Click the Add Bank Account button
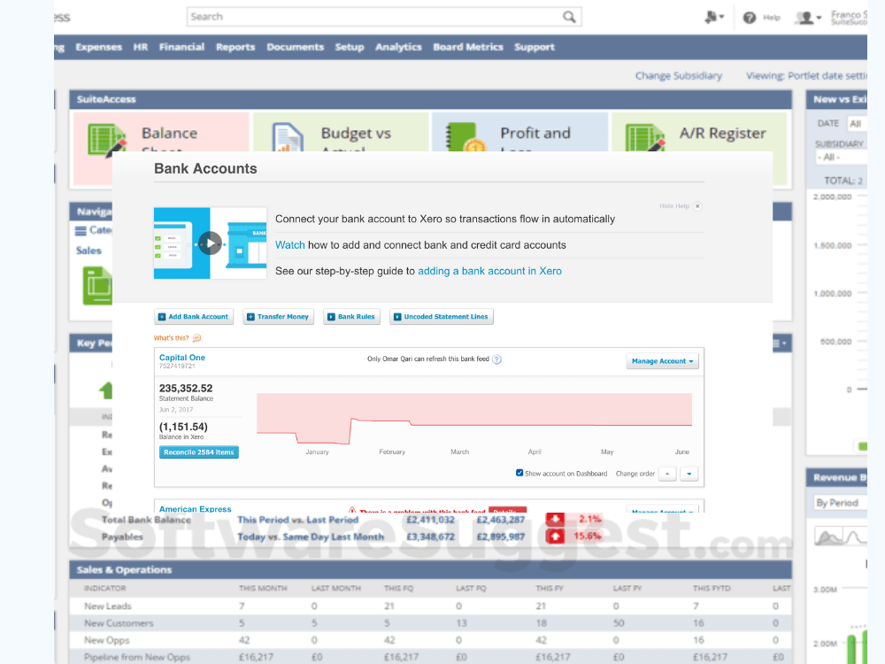The image size is (885, 664). pyautogui.click(x=193, y=317)
